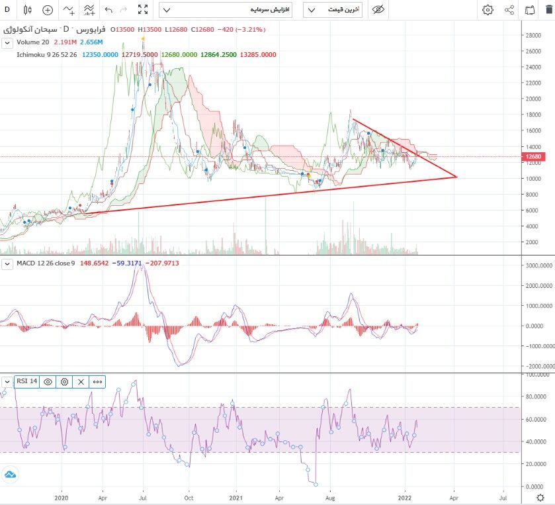The width and height of the screenshot is (555, 505).
Task: Collapse the Volume indicator legend chevron
Action: tap(7, 43)
